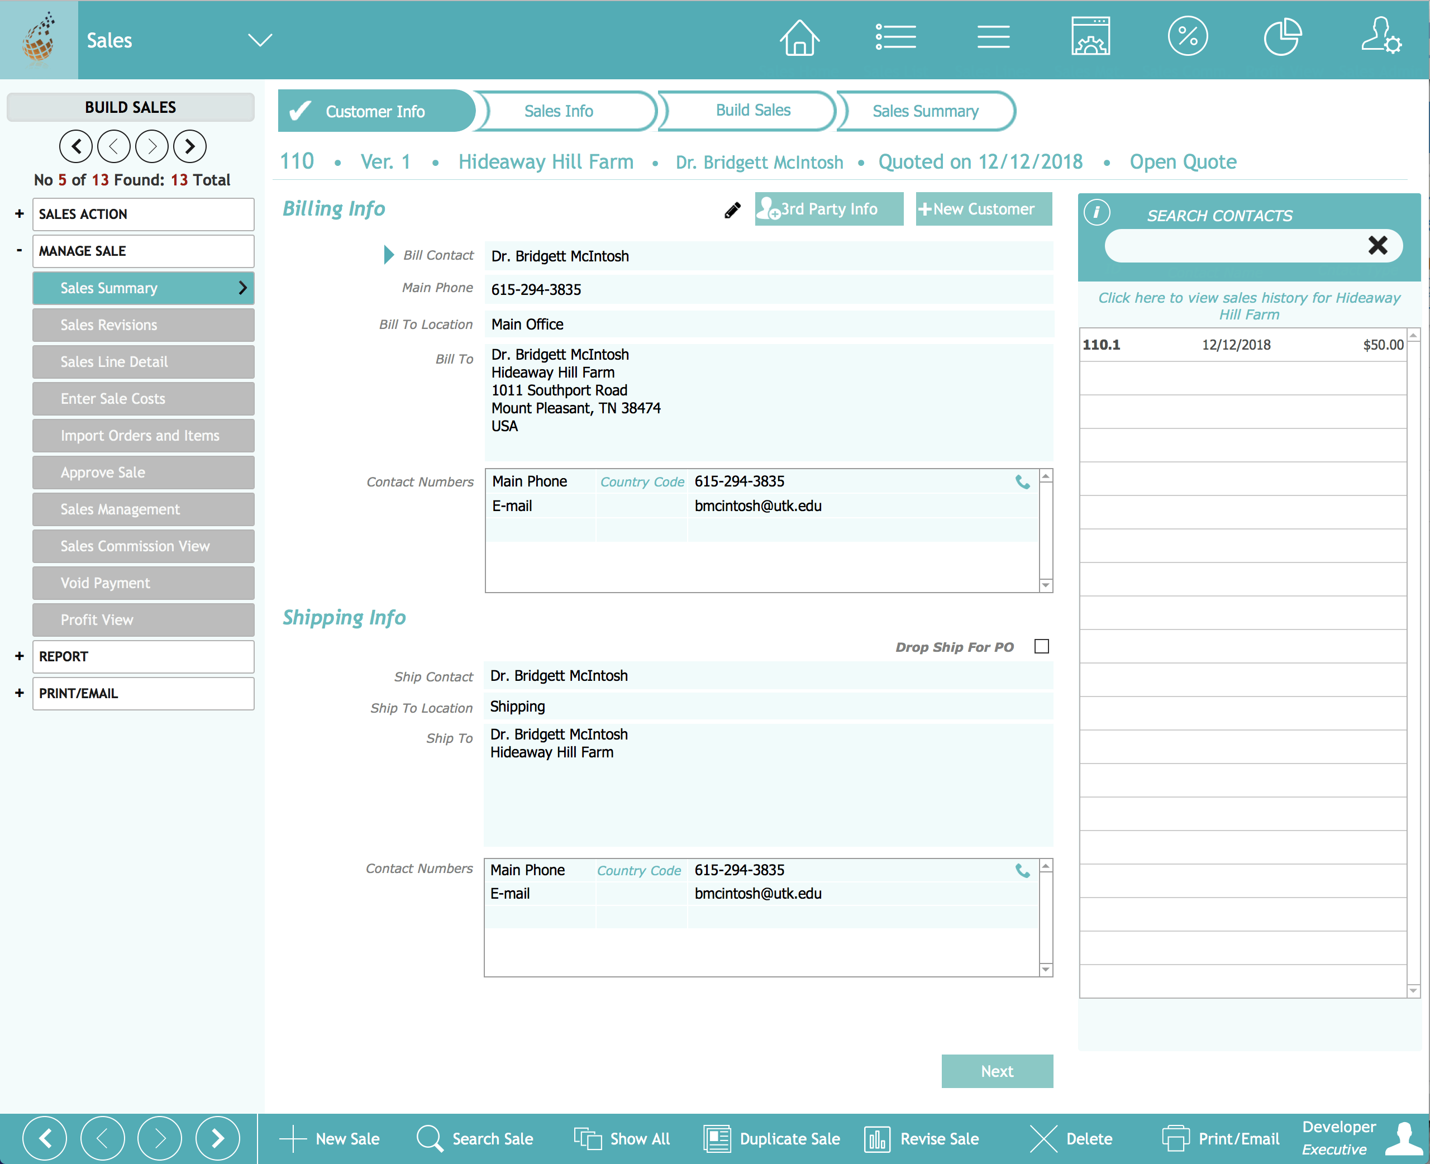Open Enter Sale Costs in the sidebar
This screenshot has width=1430, height=1164.
coord(144,399)
